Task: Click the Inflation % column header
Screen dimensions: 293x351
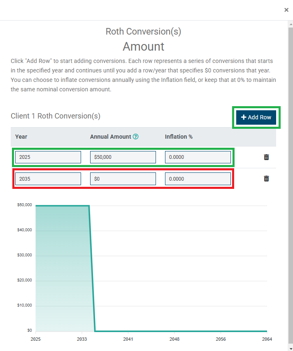Action: click(x=179, y=137)
